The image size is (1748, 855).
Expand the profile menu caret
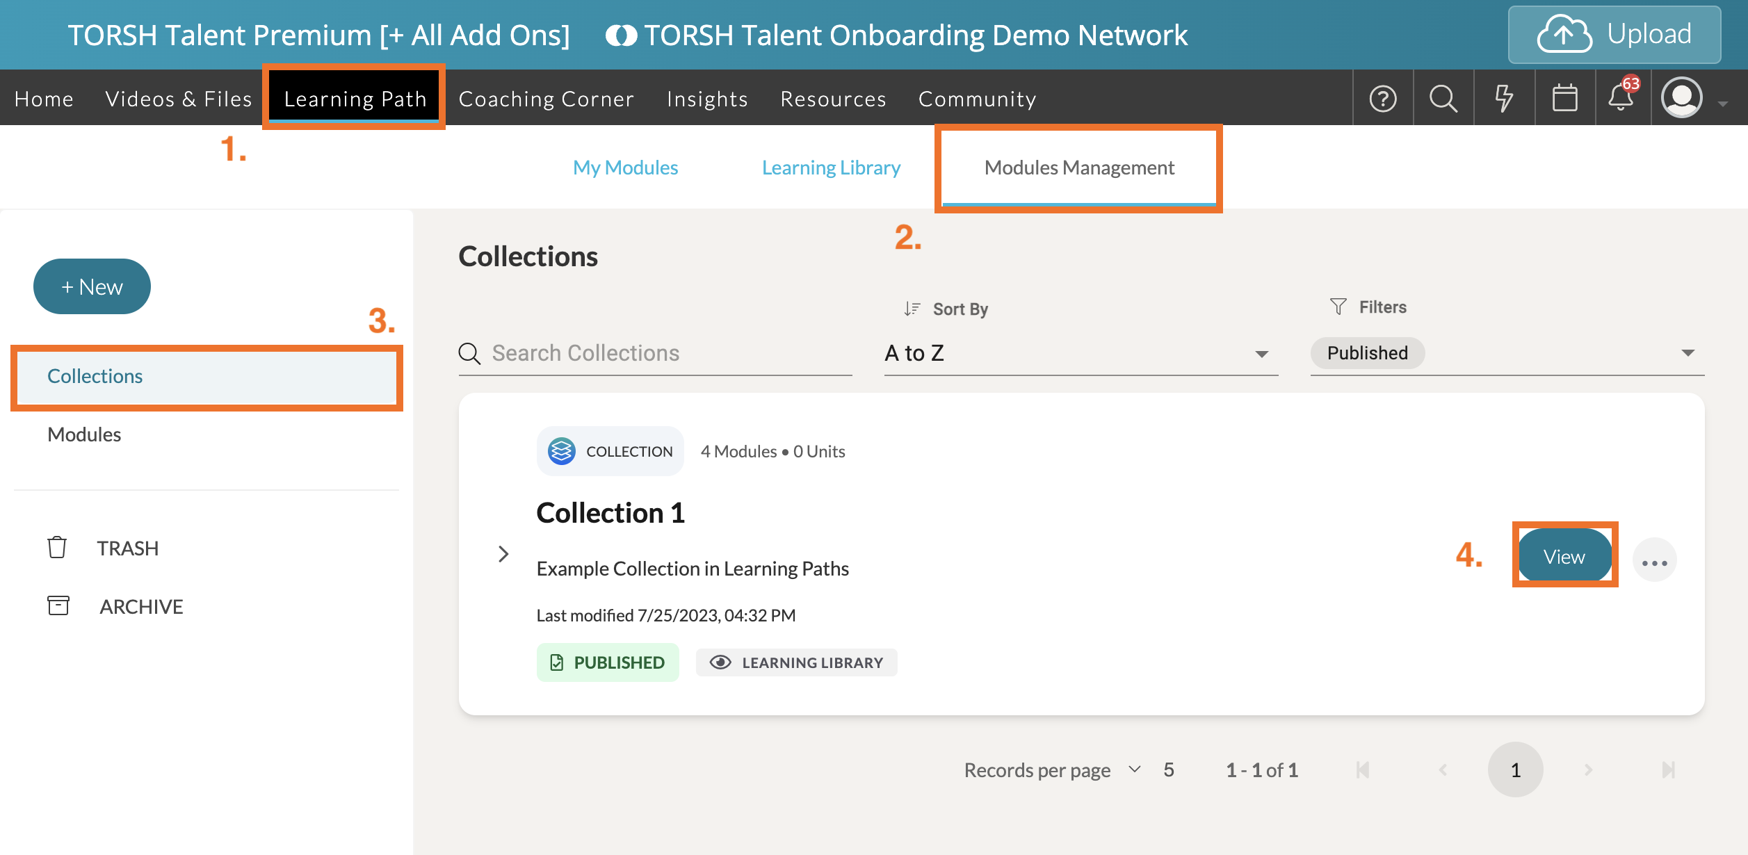coord(1723,104)
